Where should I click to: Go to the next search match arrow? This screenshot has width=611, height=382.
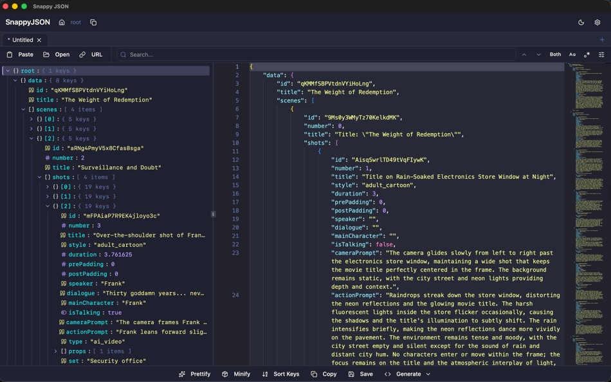coord(538,55)
